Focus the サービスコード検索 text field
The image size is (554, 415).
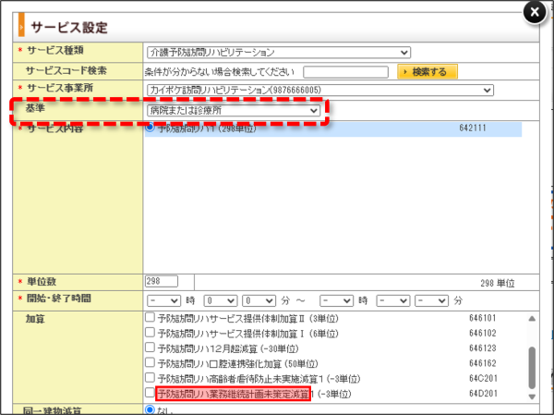(x=345, y=72)
